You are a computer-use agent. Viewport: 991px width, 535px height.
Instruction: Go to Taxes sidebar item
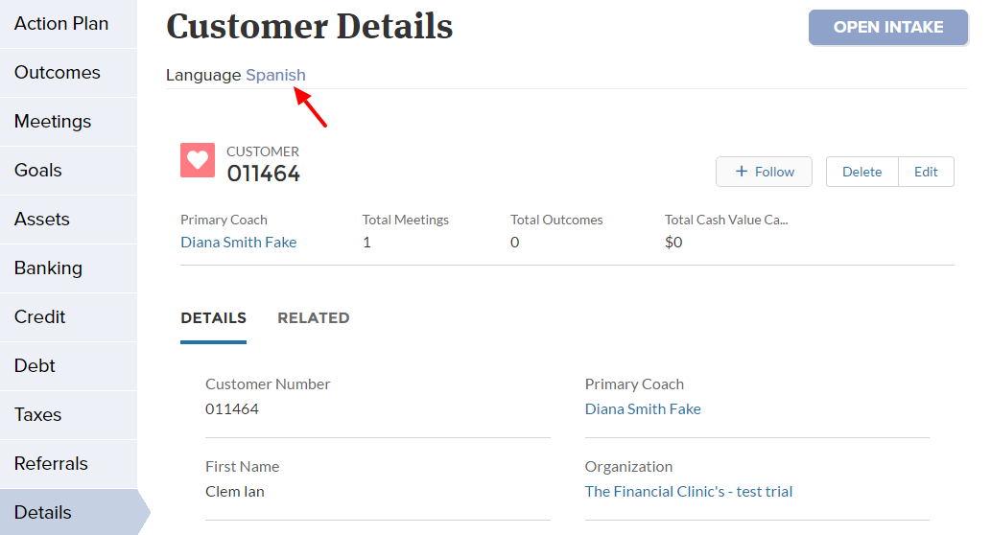click(x=68, y=415)
